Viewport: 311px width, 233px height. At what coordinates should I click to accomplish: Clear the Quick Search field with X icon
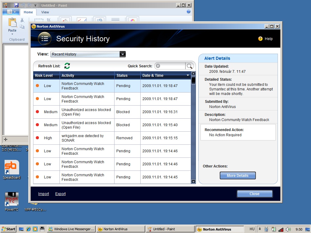coord(158,66)
